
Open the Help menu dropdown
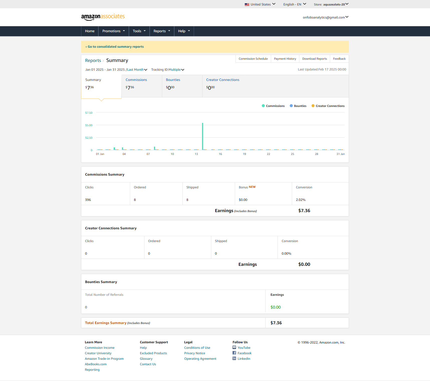click(x=184, y=31)
